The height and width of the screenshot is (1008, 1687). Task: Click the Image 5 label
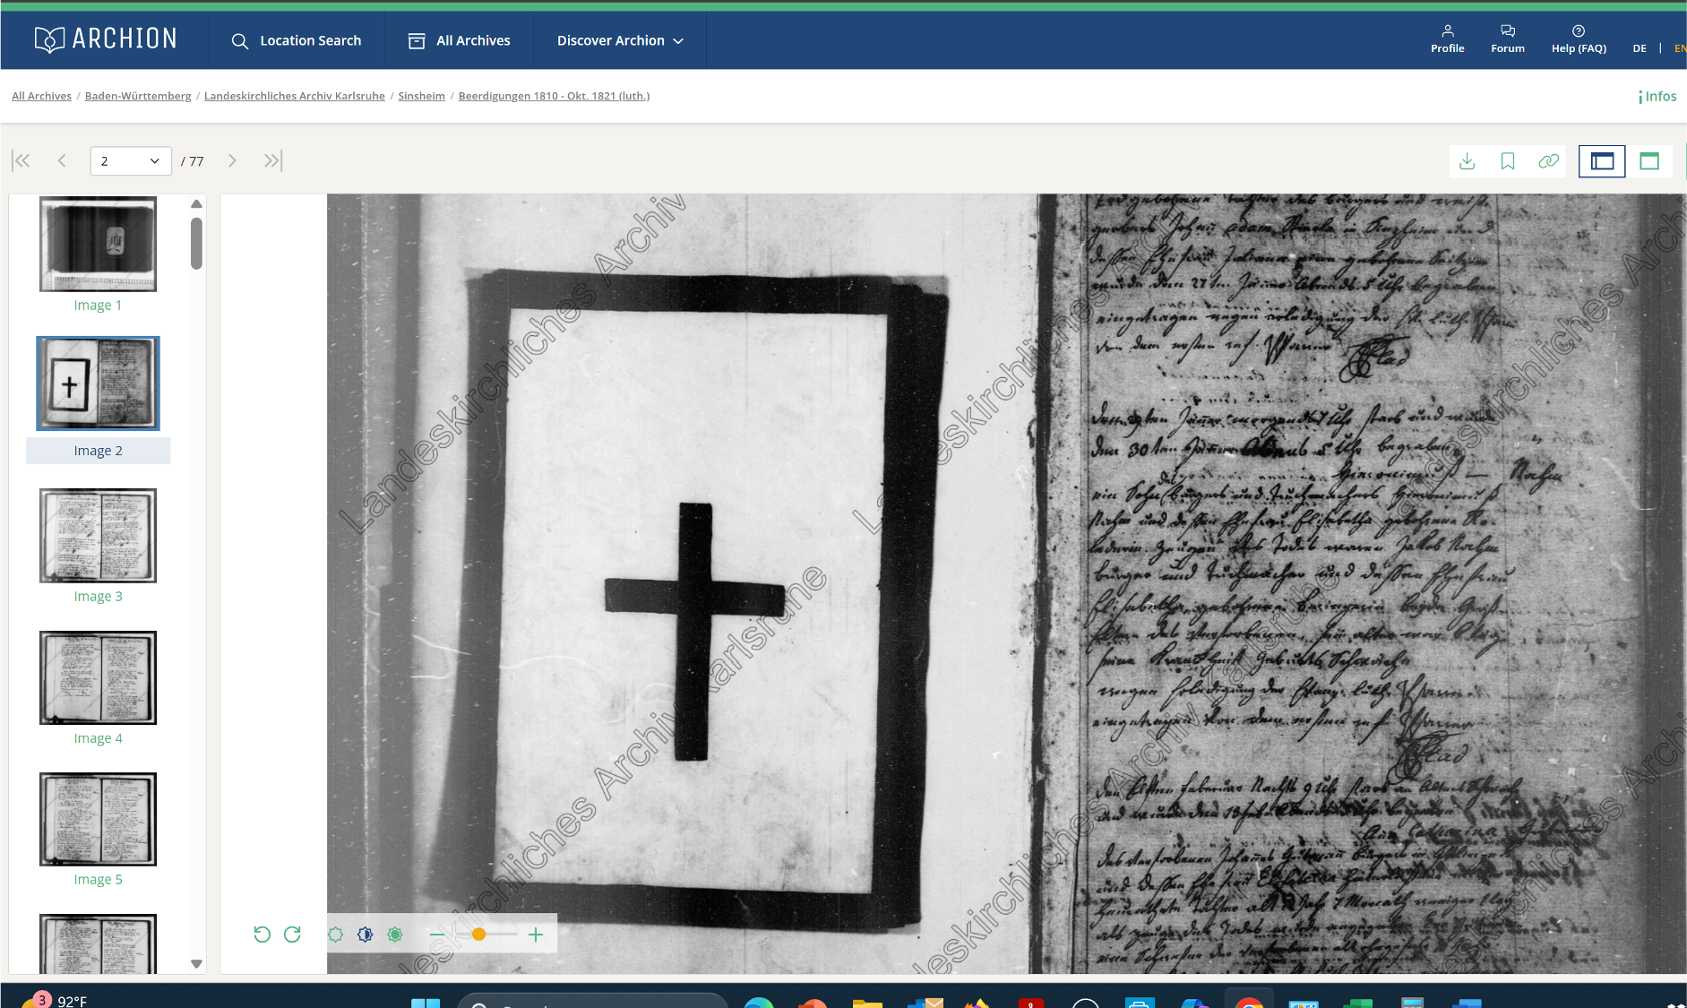(98, 879)
